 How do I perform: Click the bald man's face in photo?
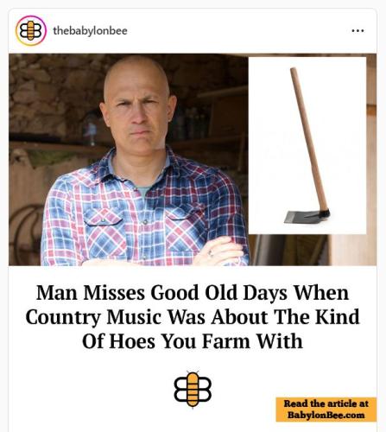139,111
